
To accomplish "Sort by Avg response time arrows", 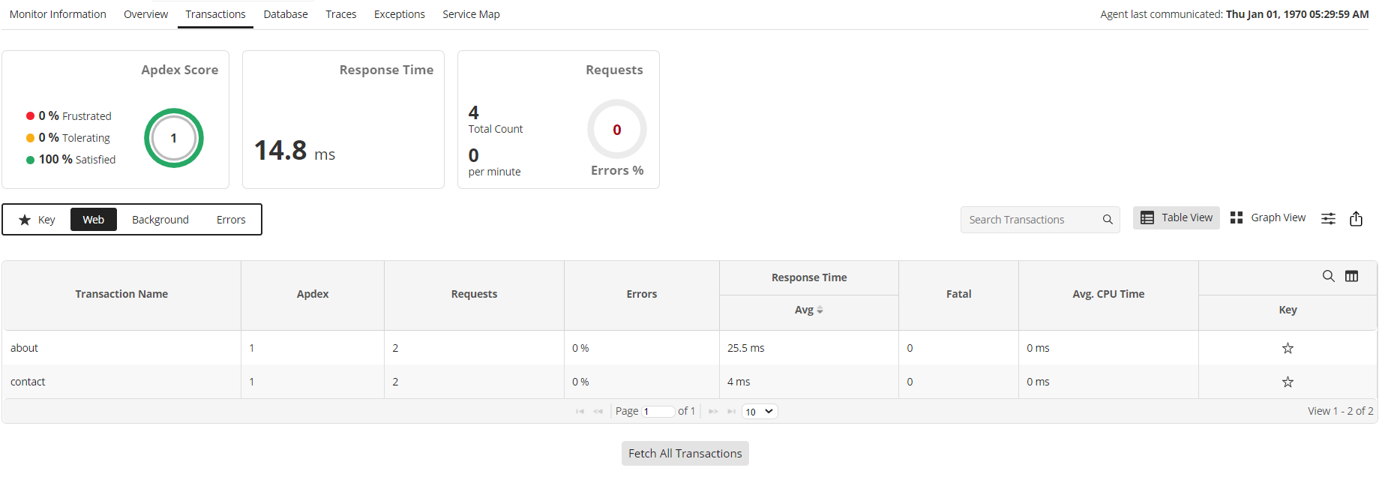I will (x=820, y=310).
